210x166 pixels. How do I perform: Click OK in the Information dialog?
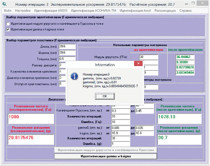coord(105,96)
